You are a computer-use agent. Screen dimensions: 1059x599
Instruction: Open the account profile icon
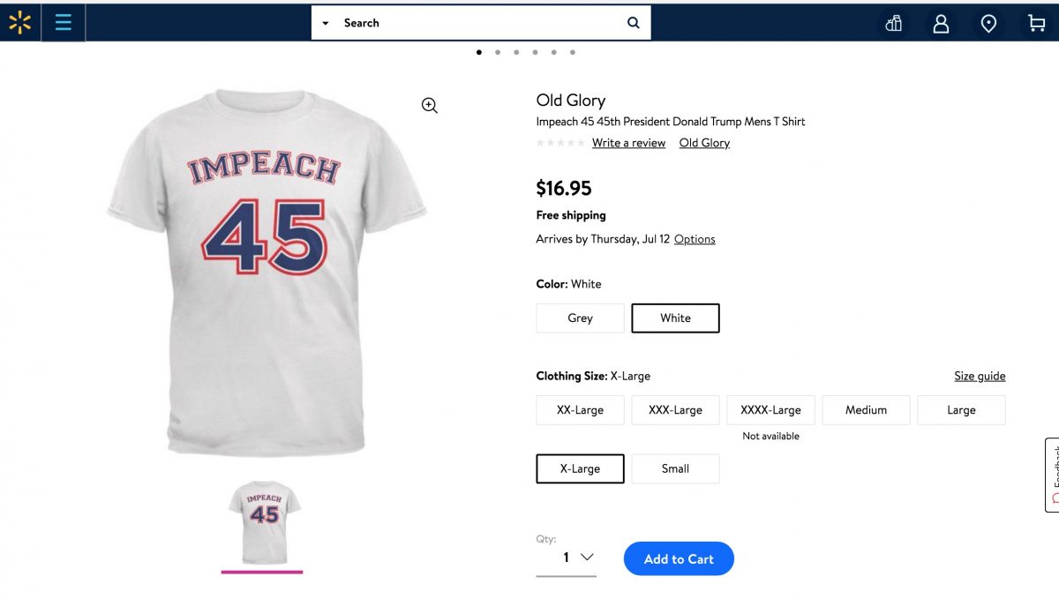[941, 24]
